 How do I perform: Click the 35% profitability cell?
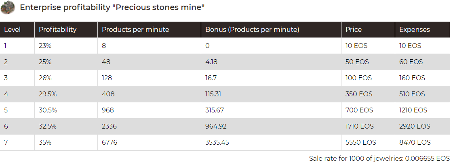point(45,142)
